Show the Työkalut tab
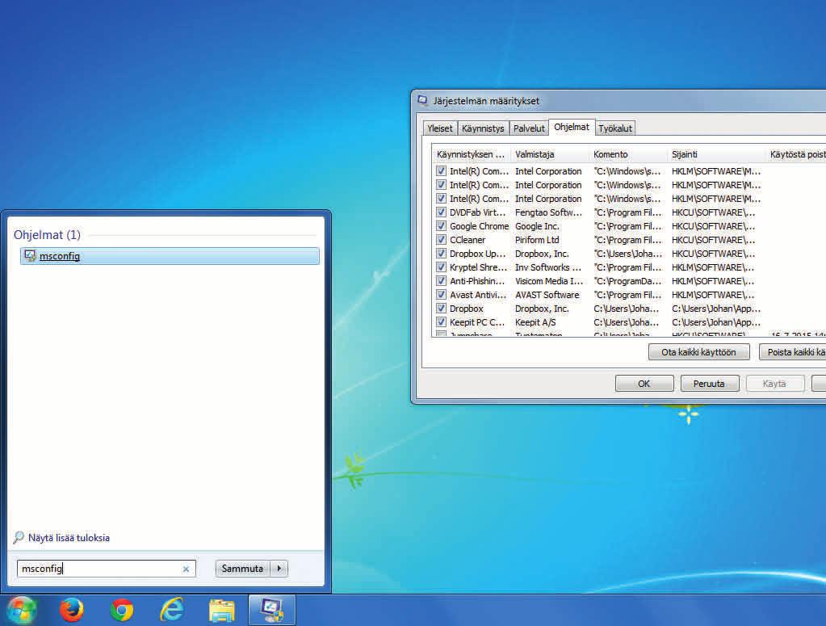 tap(615, 128)
